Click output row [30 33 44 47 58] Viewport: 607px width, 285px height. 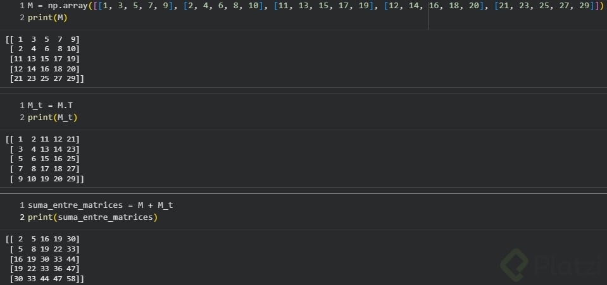click(46, 279)
